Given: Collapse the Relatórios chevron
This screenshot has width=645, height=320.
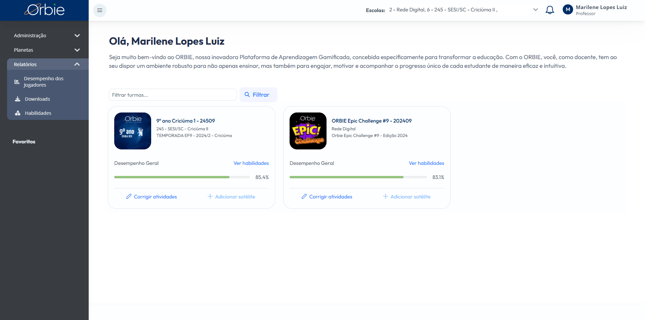Looking at the screenshot, I should (77, 64).
